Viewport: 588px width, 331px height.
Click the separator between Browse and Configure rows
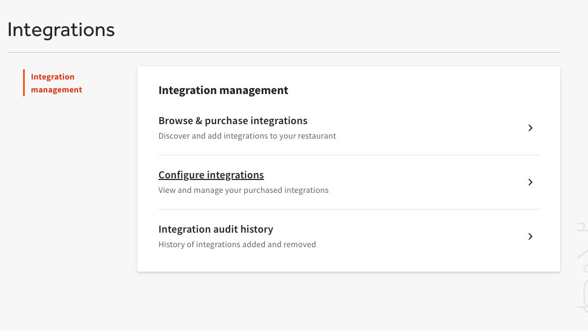pos(348,155)
